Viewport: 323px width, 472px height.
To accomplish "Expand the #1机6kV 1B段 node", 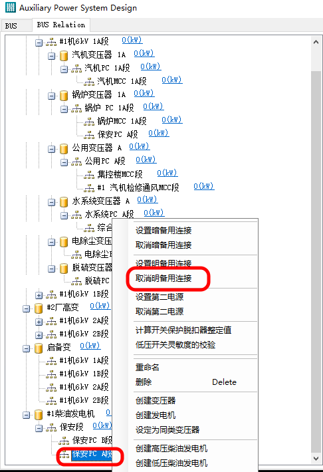I will pos(39,295).
